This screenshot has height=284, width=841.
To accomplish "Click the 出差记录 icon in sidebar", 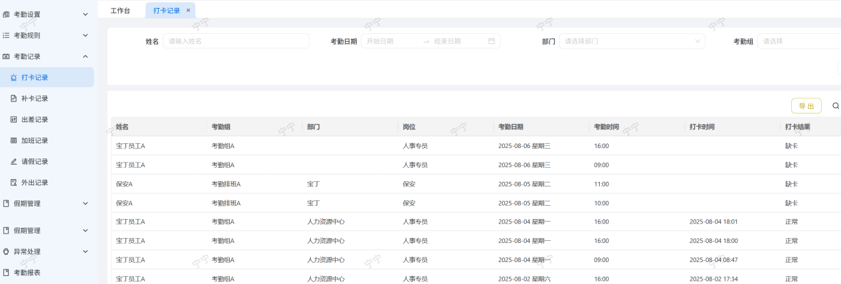I will [14, 119].
